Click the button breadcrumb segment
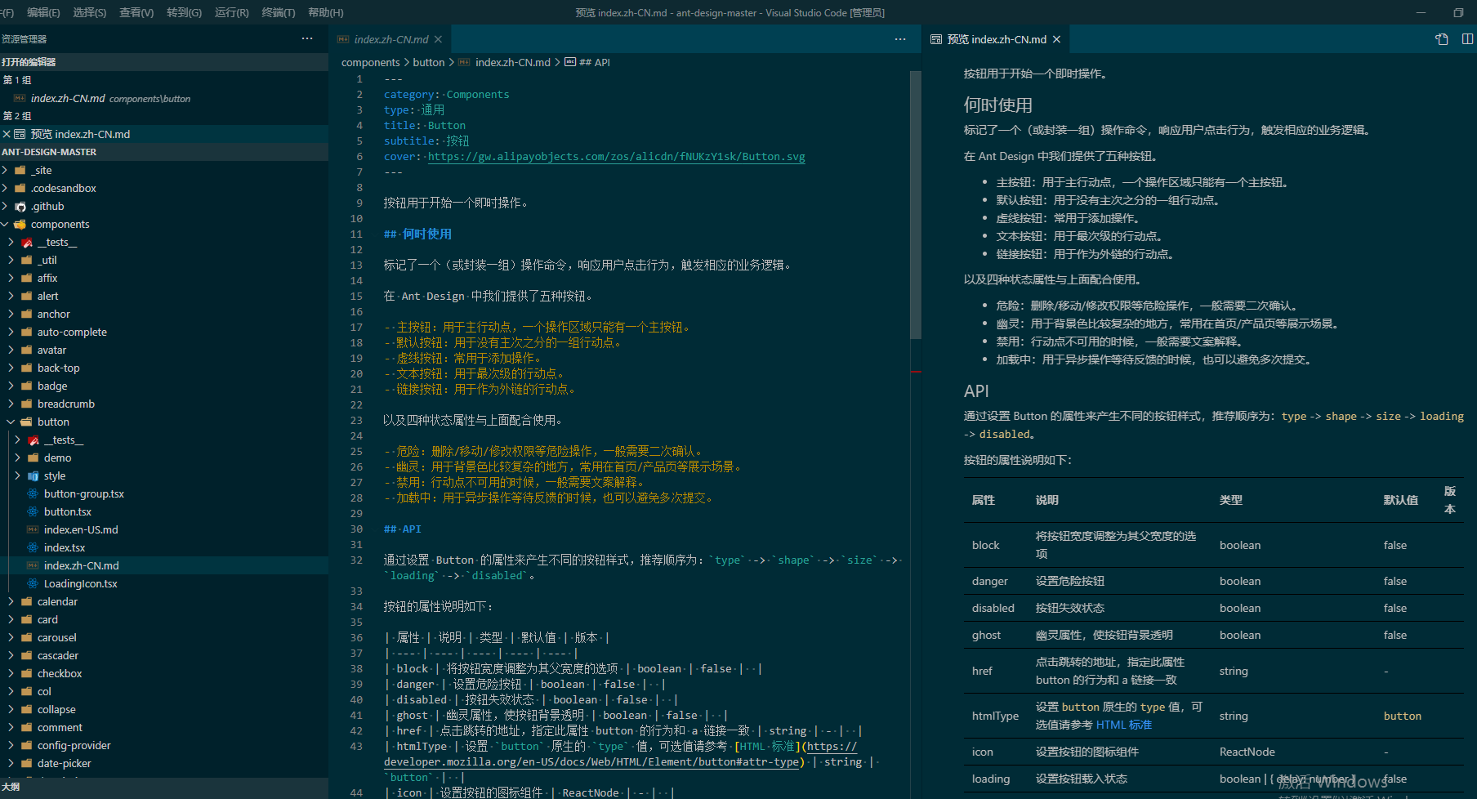This screenshot has width=1477, height=799. click(429, 62)
